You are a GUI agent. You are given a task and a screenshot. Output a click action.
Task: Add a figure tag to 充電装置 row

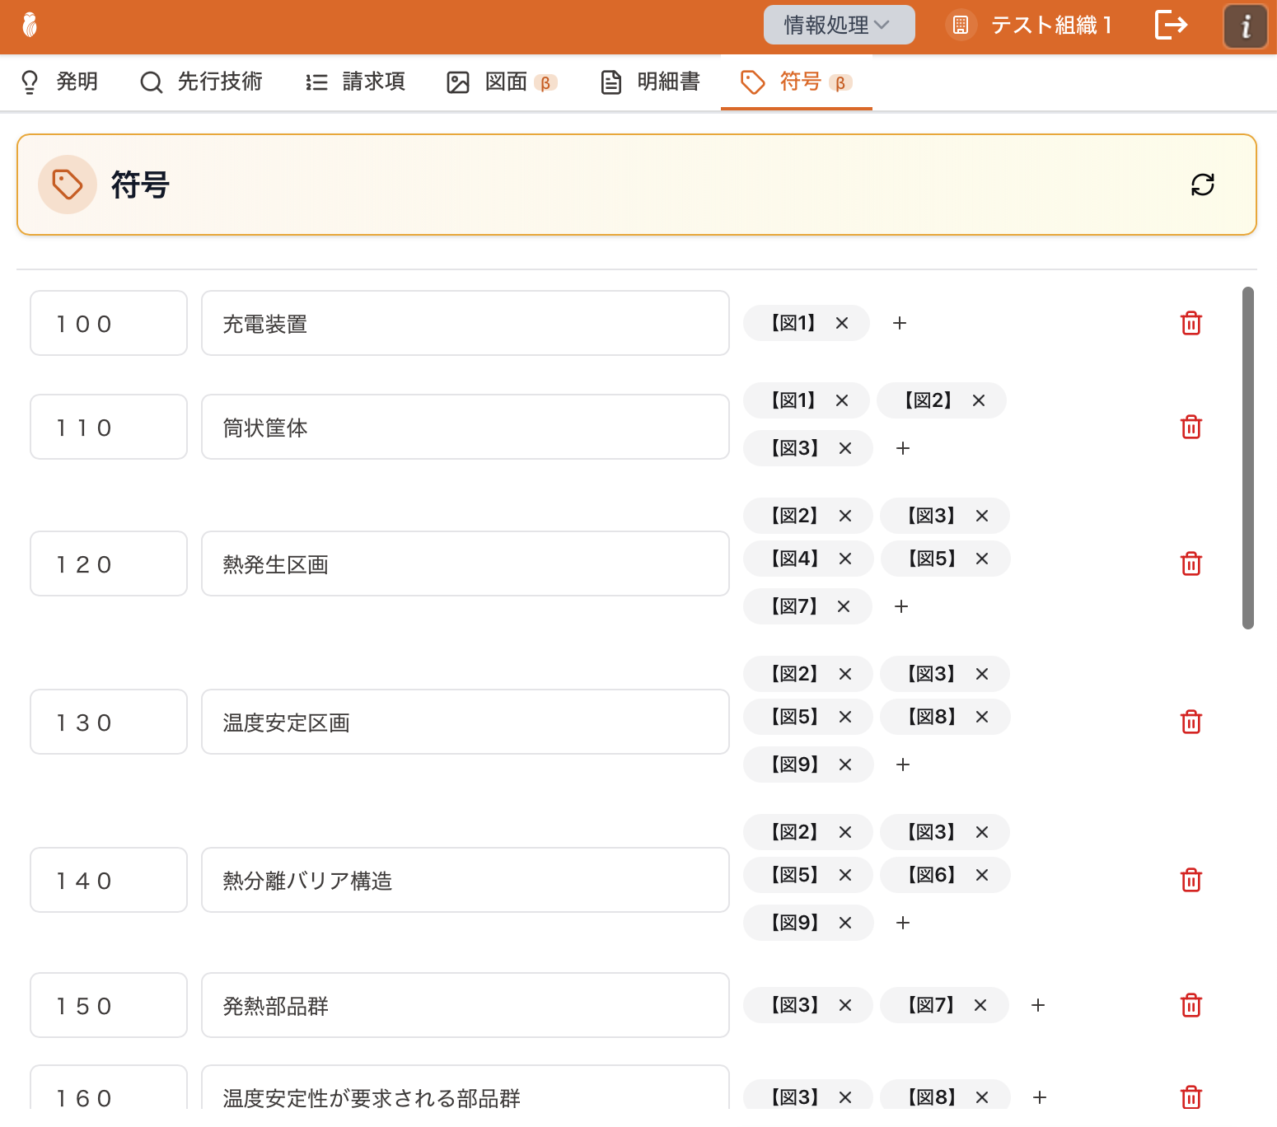[x=900, y=323]
